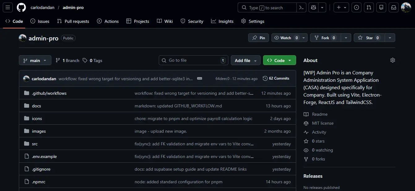The image size is (415, 191).
Task: Go to GitHub homepage via Octocat logo
Action: tap(21, 7)
